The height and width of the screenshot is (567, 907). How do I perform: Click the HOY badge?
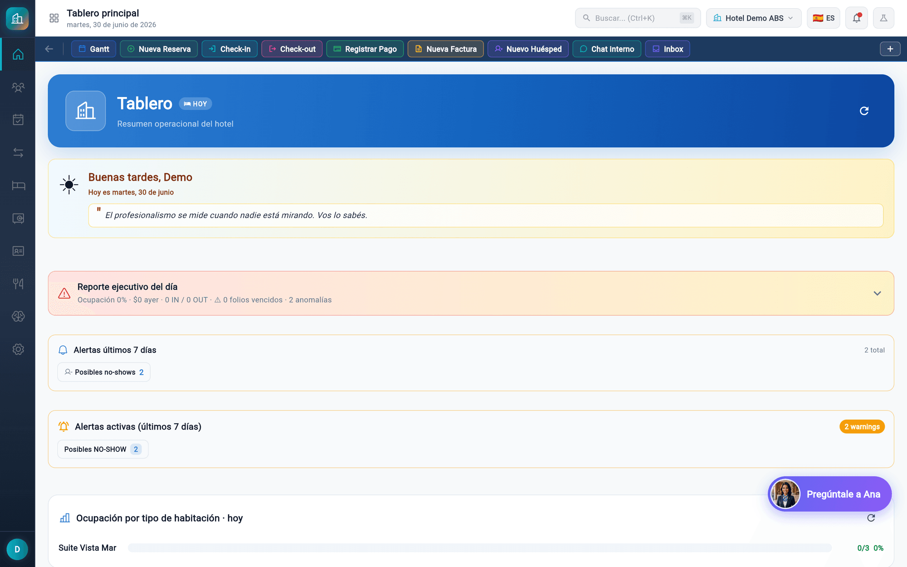coord(195,104)
